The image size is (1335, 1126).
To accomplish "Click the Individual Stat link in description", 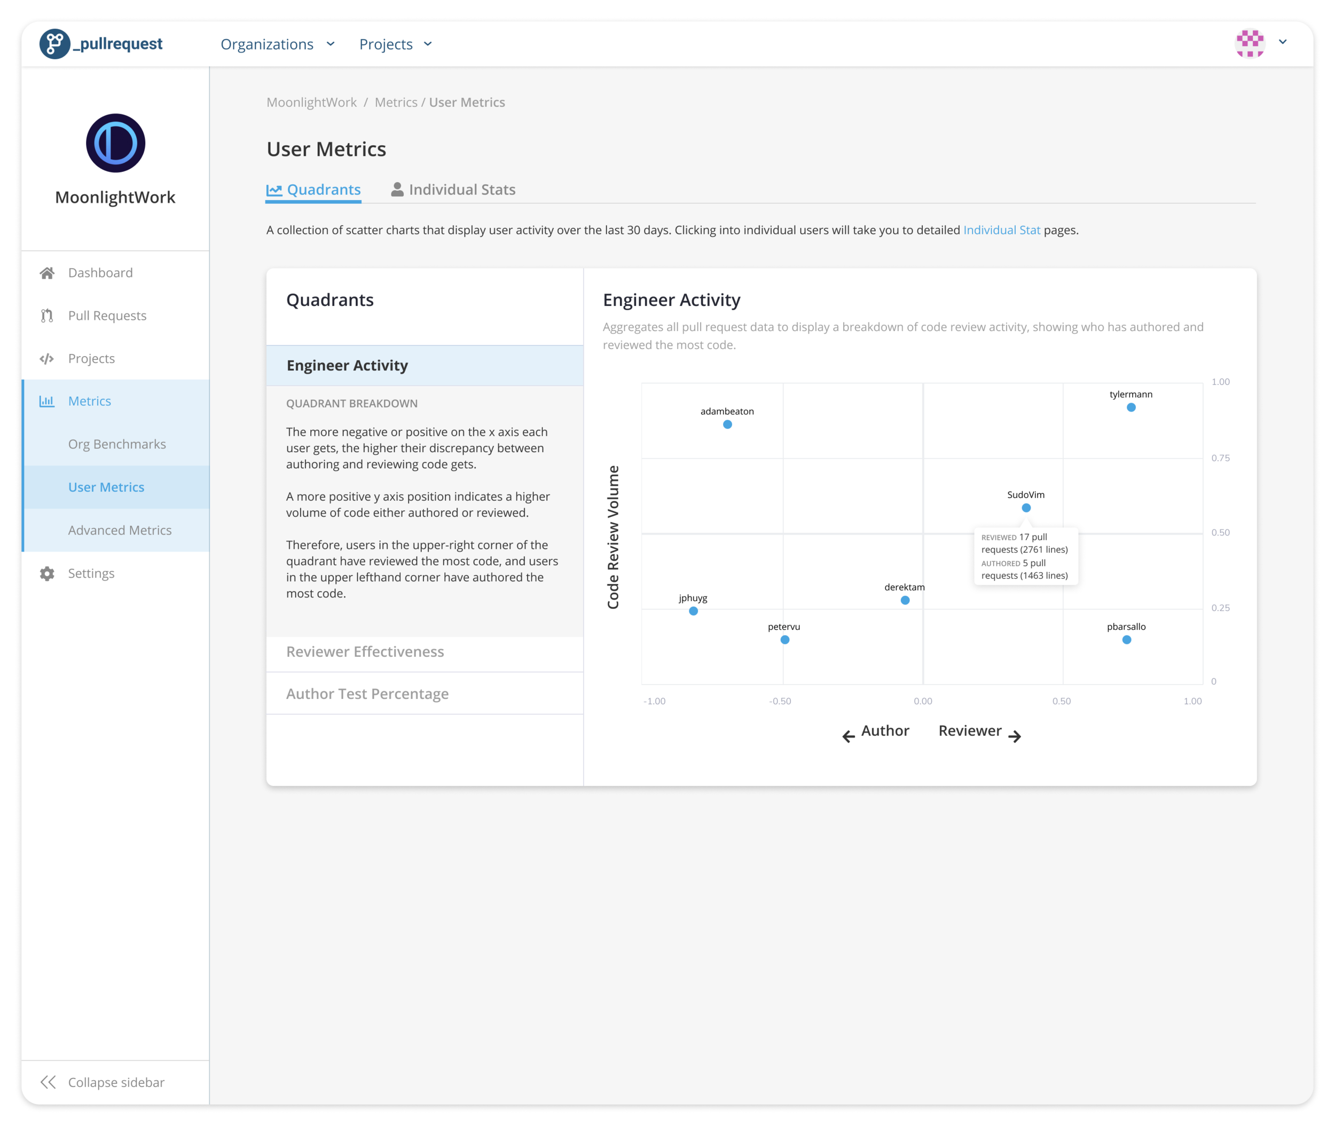I will [x=1002, y=231].
